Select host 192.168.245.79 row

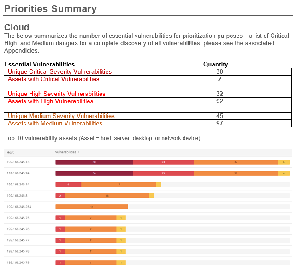pos(18,262)
